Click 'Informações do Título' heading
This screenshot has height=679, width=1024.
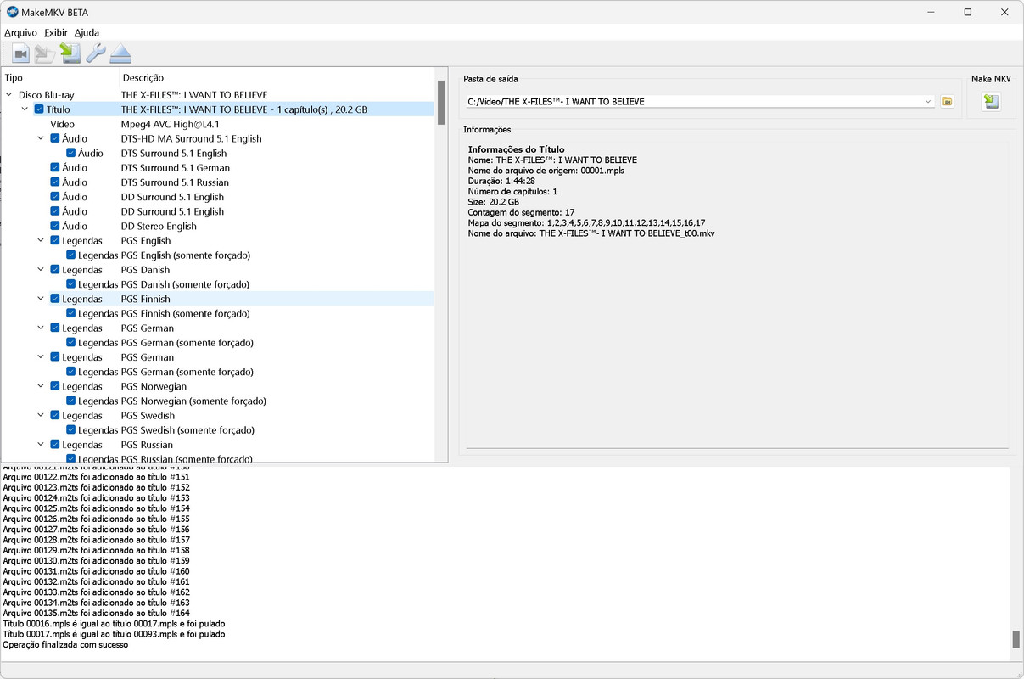517,149
